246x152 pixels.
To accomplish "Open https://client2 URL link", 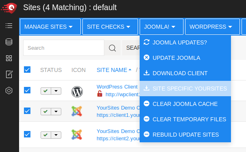I will tap(118, 138).
